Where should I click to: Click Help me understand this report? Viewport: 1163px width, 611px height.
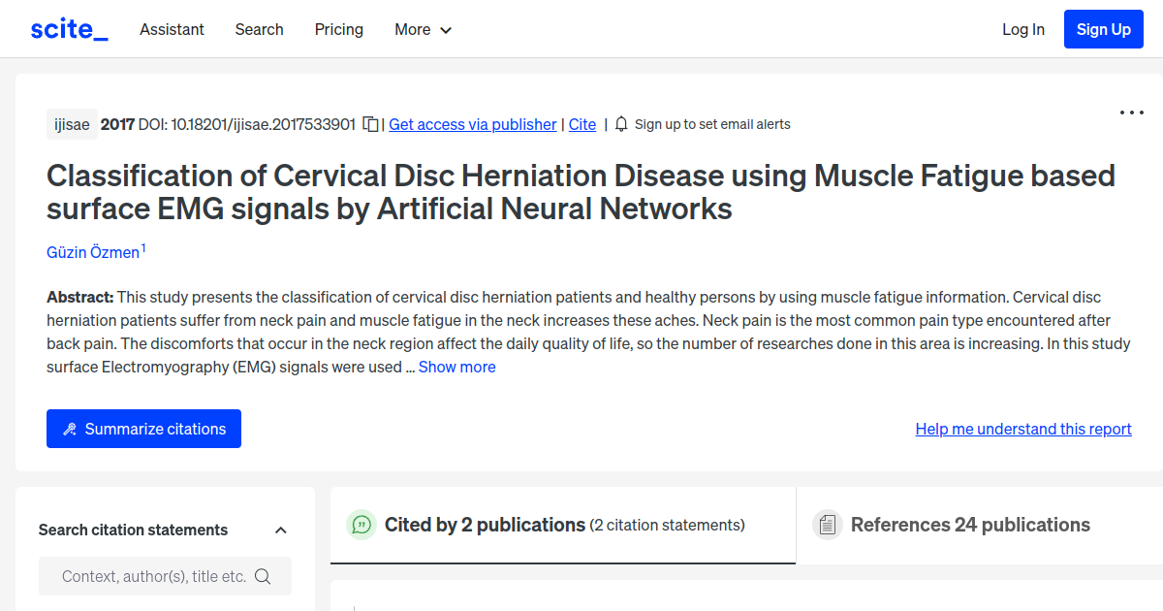(x=1022, y=428)
